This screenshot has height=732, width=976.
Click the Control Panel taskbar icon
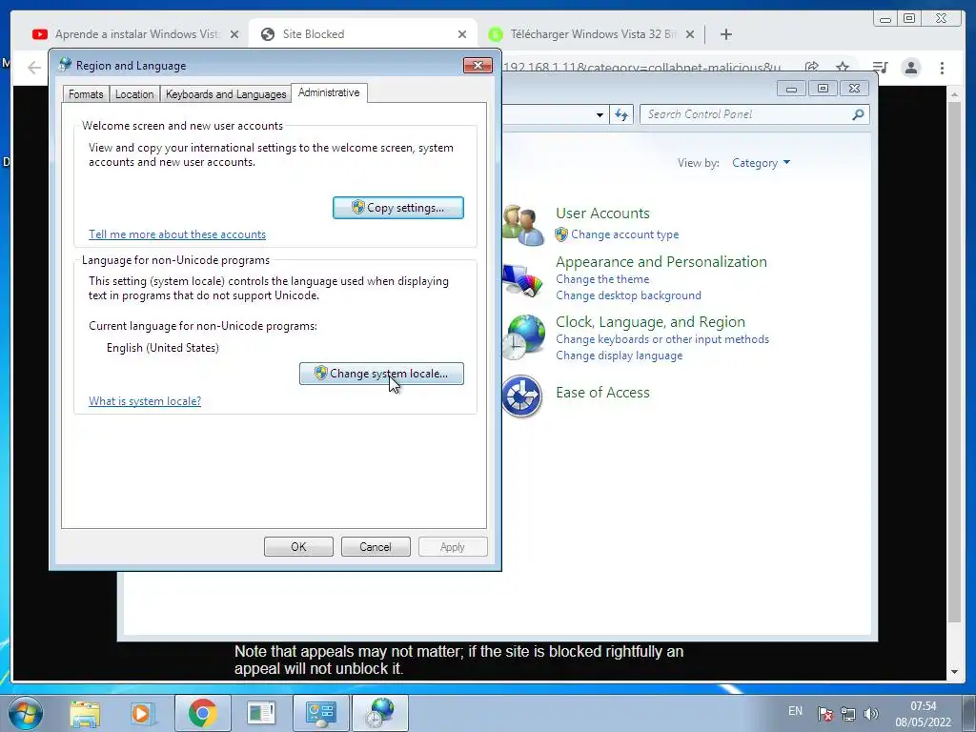point(320,713)
